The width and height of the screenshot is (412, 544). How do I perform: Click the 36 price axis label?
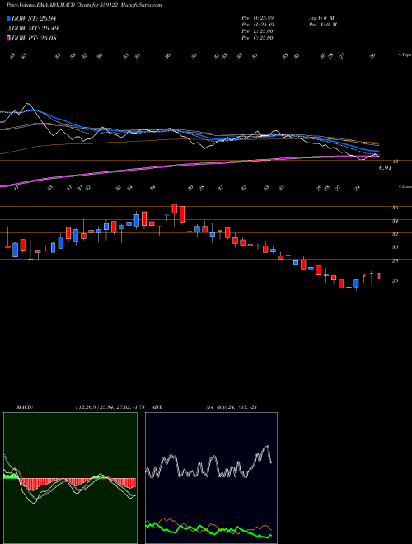(x=395, y=208)
